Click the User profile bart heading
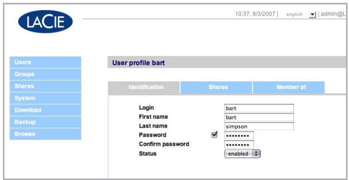 tap(138, 63)
